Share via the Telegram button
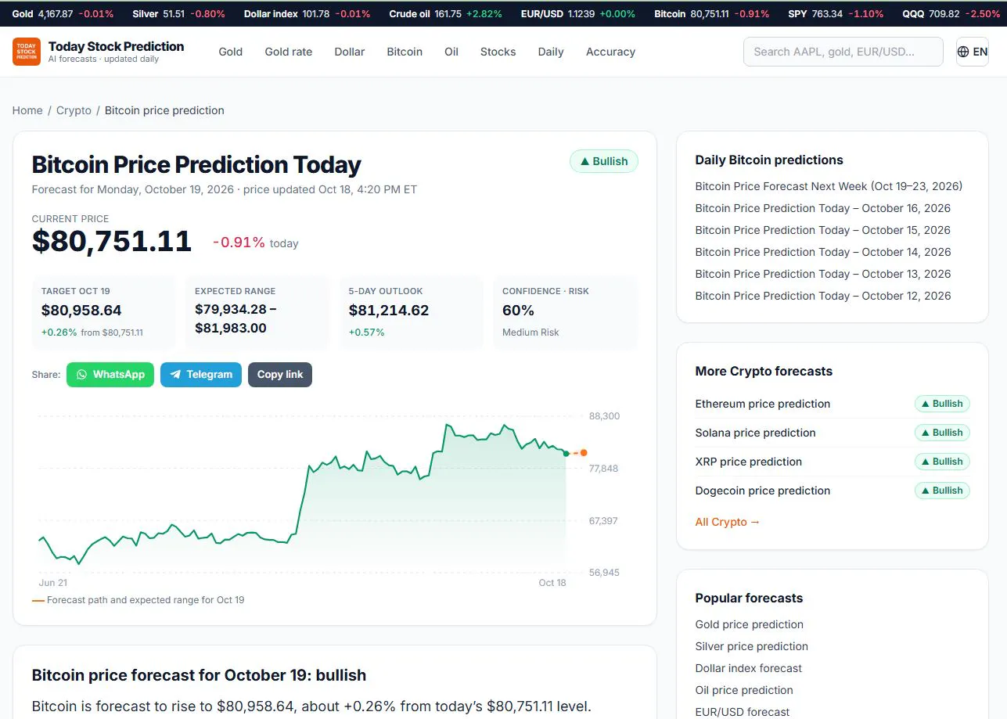1007x719 pixels. [201, 375]
